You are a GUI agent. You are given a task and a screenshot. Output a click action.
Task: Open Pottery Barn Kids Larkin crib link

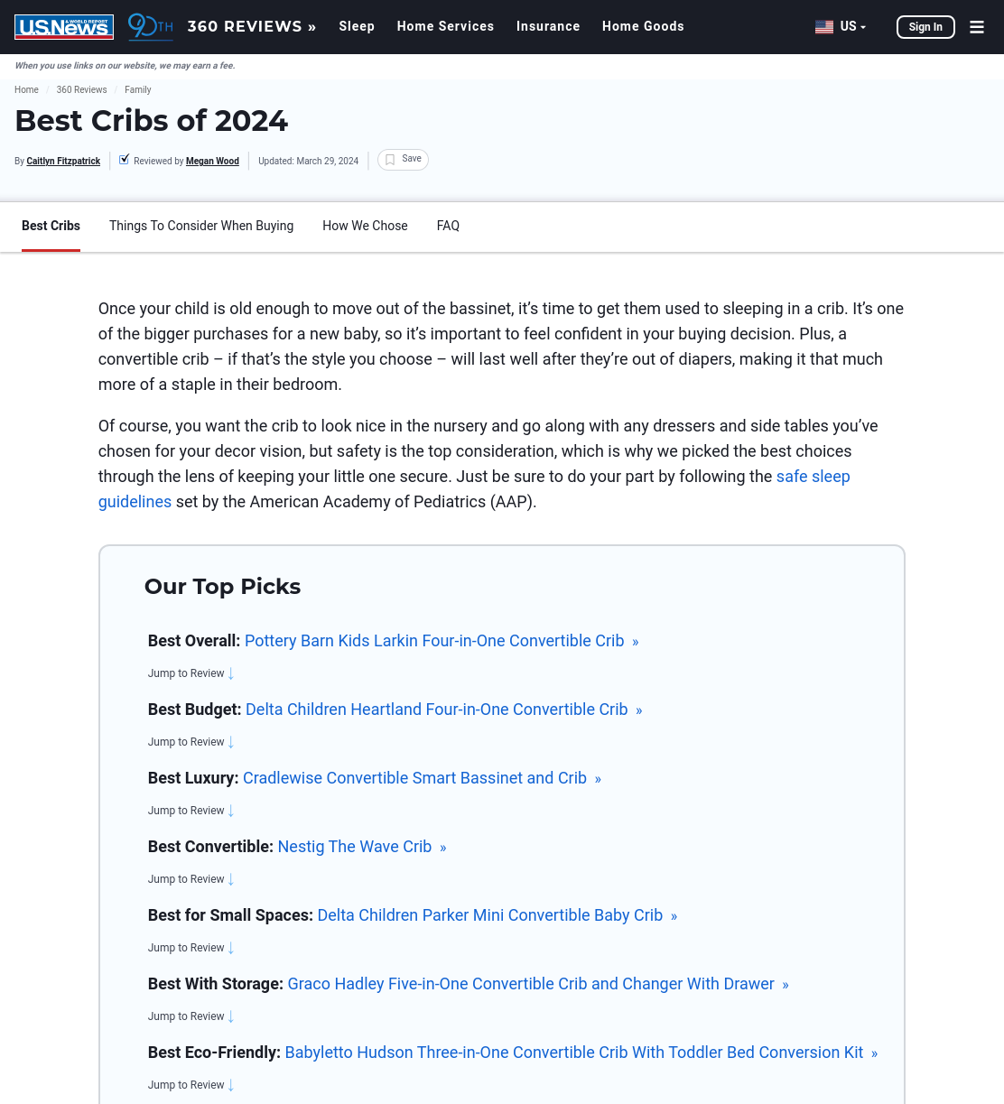point(434,641)
